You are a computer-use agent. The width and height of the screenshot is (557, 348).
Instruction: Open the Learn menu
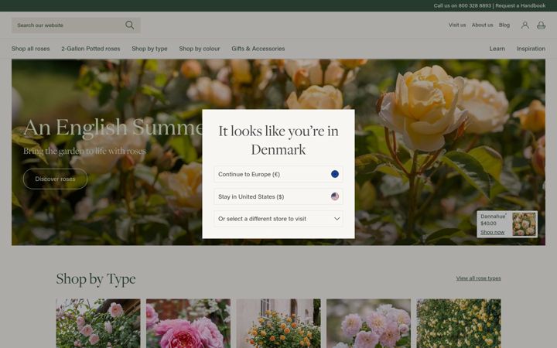pos(497,49)
